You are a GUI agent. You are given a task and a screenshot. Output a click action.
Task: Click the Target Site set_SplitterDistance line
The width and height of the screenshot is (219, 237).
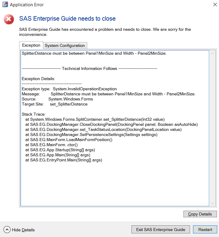click(55, 104)
